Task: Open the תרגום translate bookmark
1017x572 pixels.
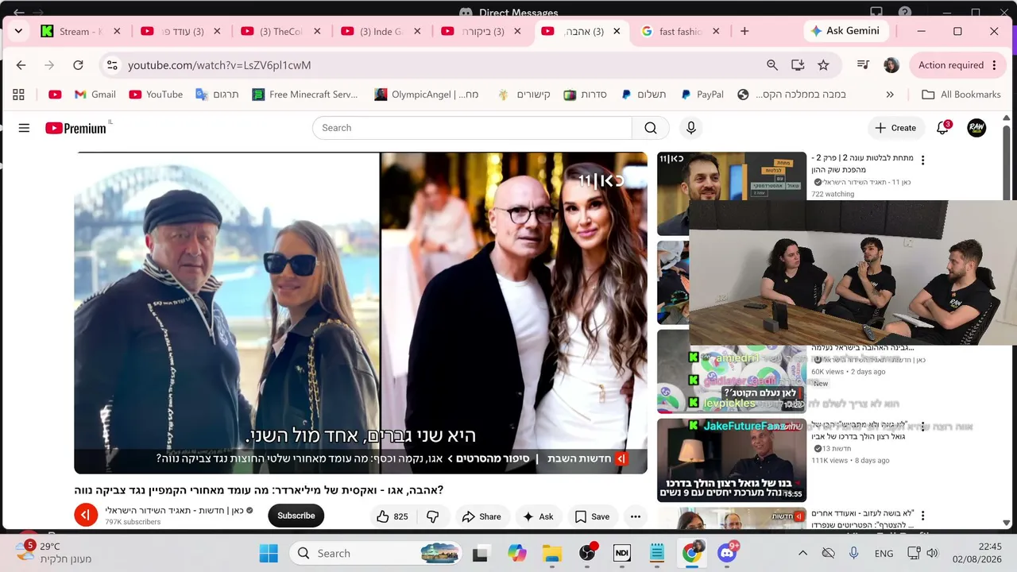Action: point(217,95)
